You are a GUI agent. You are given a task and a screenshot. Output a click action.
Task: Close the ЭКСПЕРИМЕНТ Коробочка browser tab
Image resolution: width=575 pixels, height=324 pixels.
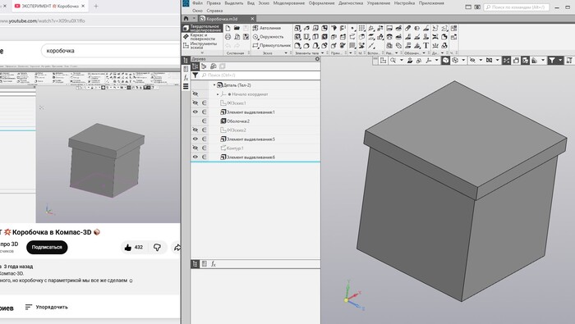[83, 7]
